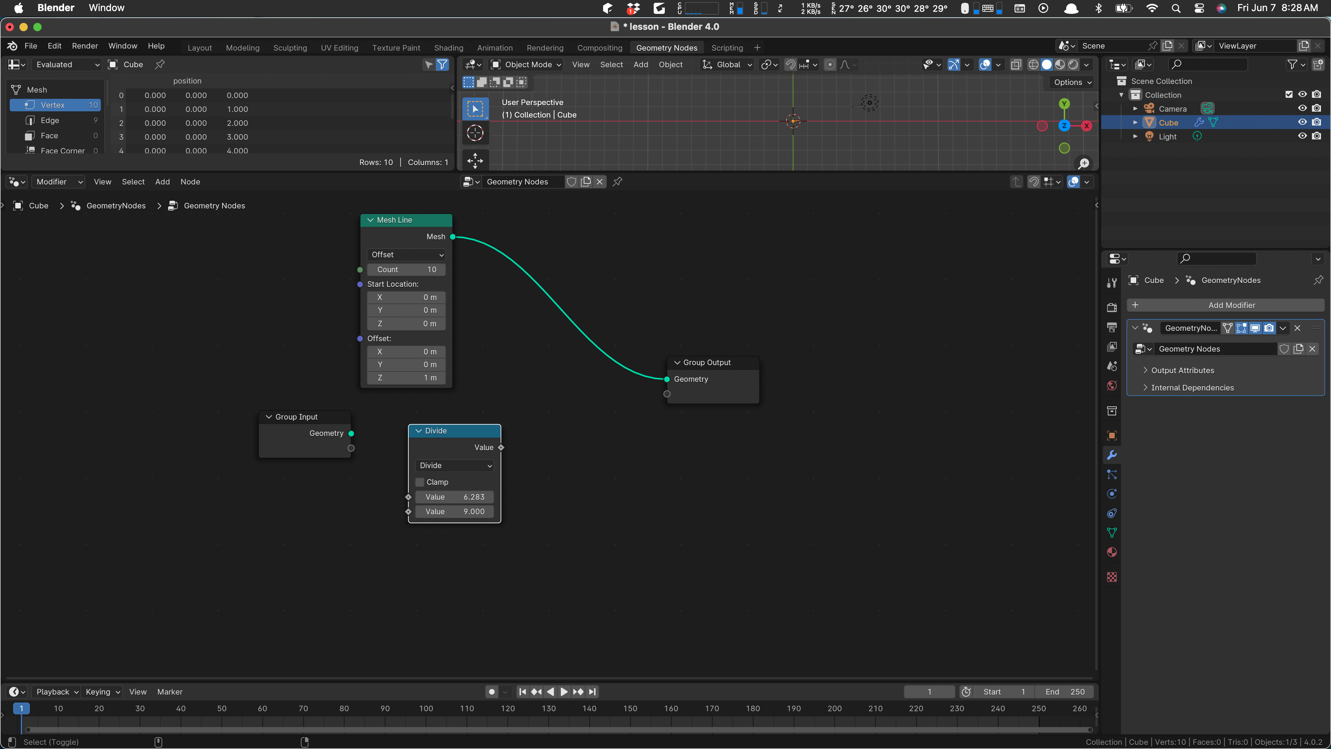Jump to the timeline end frame button
The height and width of the screenshot is (749, 1331).
(592, 692)
